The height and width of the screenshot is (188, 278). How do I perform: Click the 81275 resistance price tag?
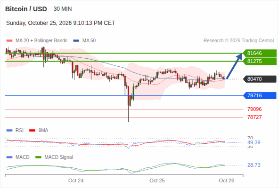[x=260, y=61]
